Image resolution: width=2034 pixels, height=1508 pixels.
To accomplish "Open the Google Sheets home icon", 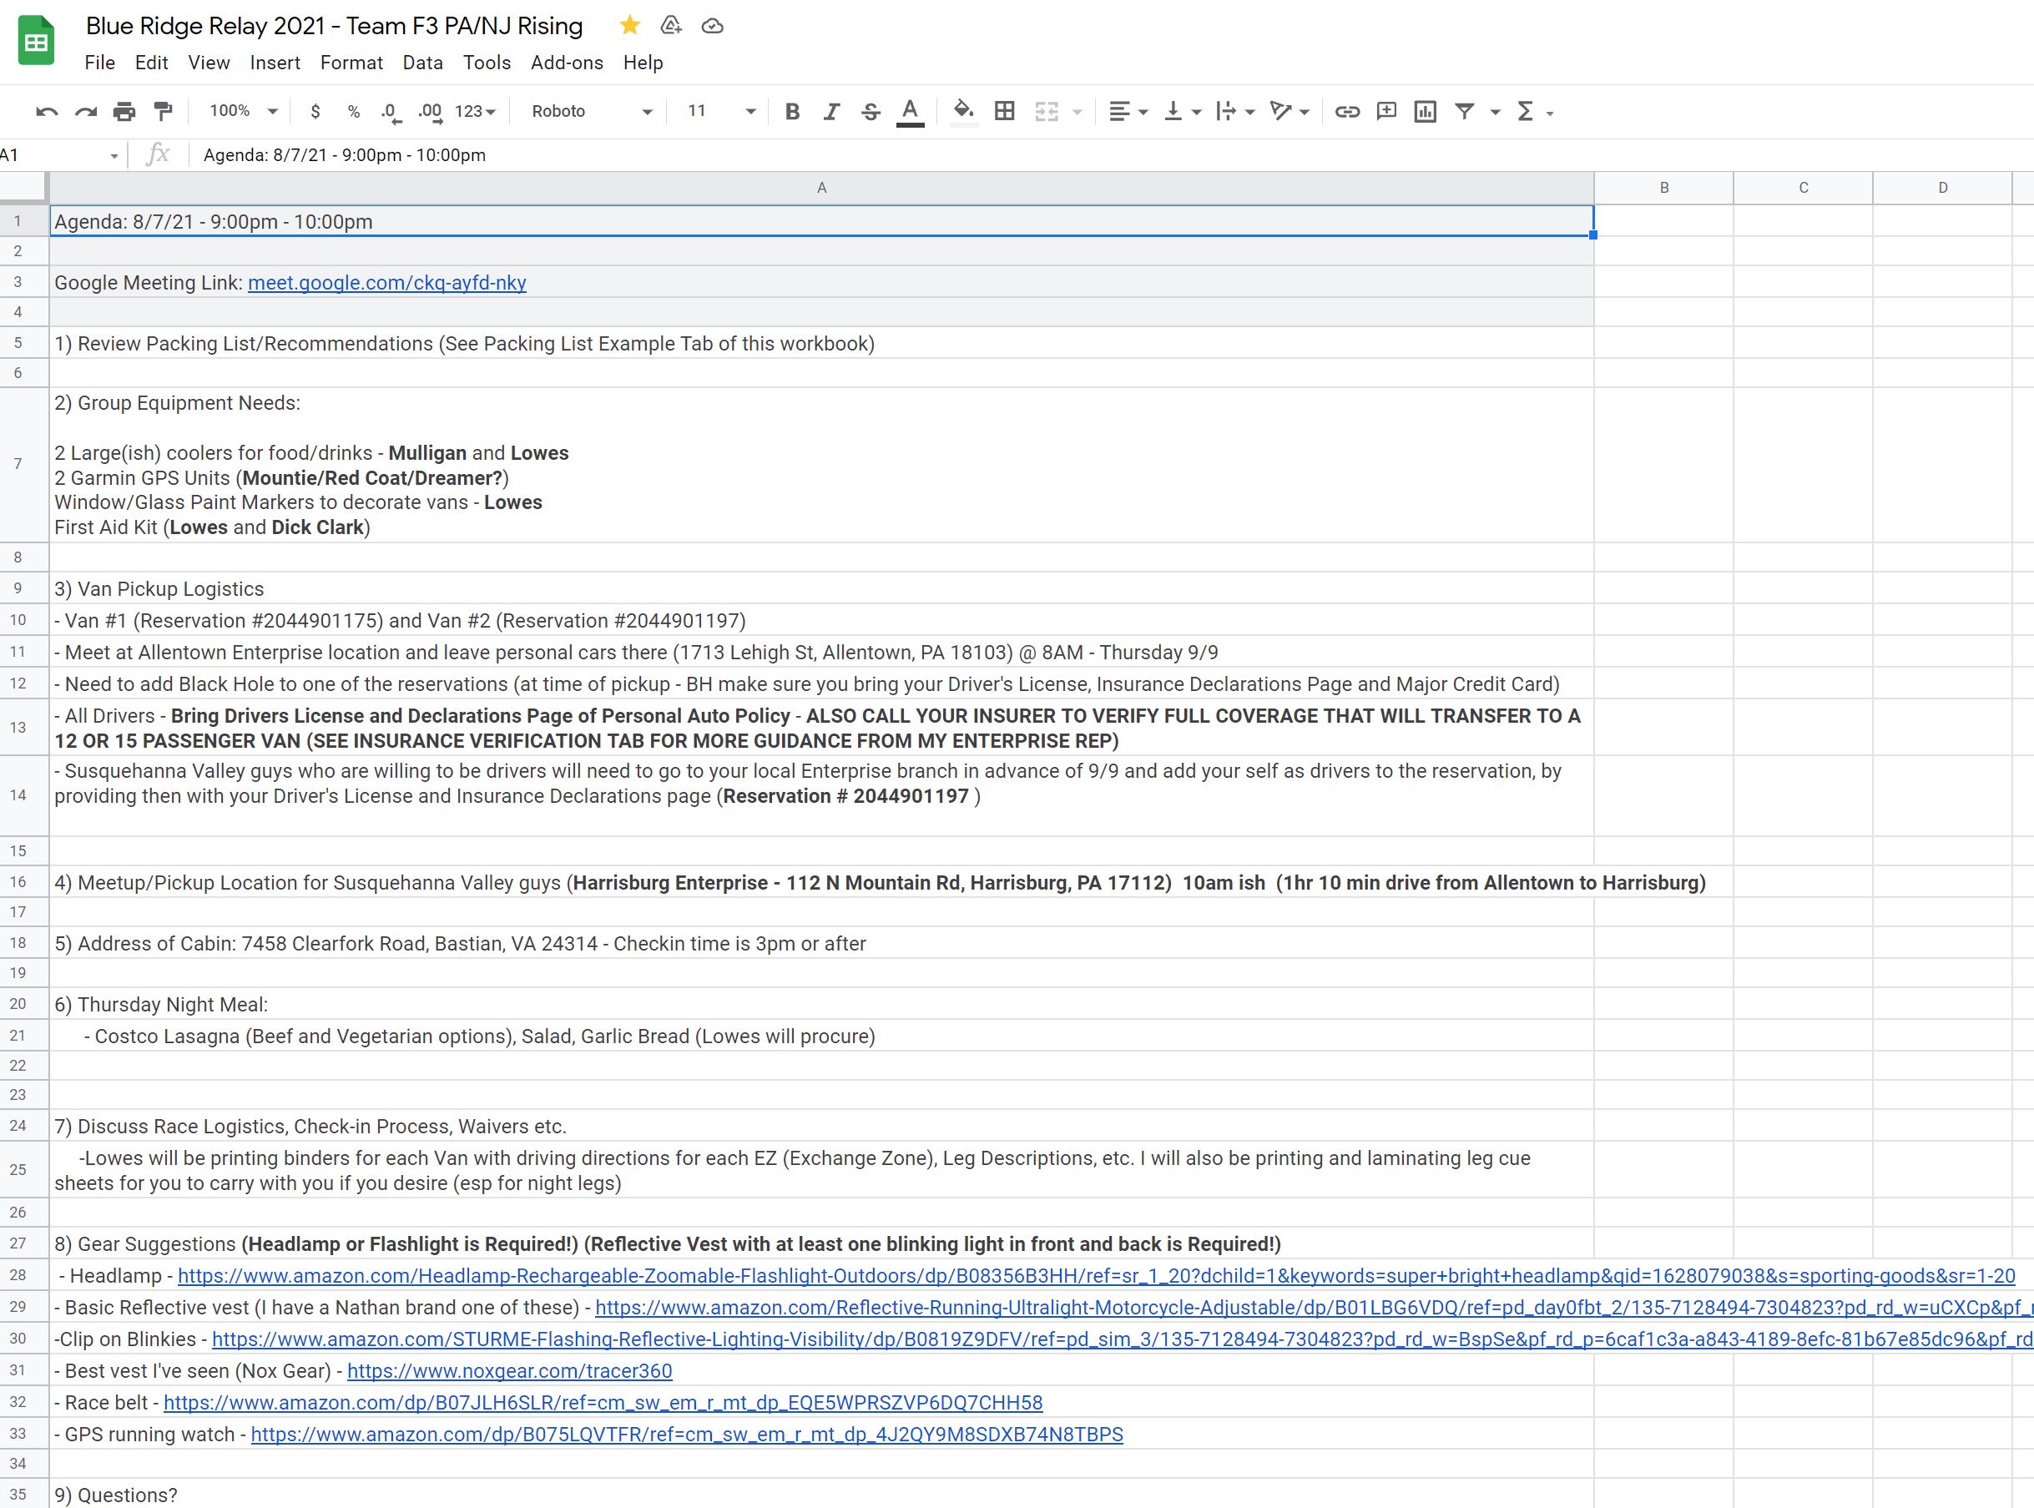I will point(37,40).
